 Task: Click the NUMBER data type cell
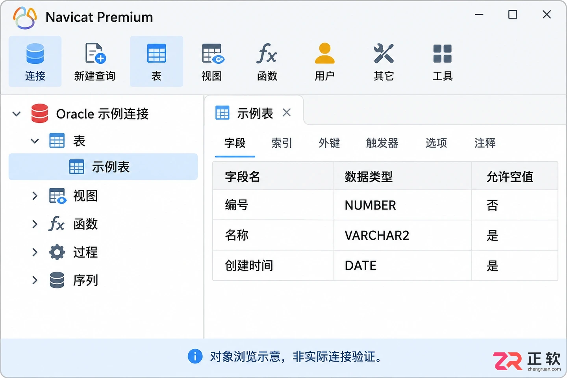point(402,205)
